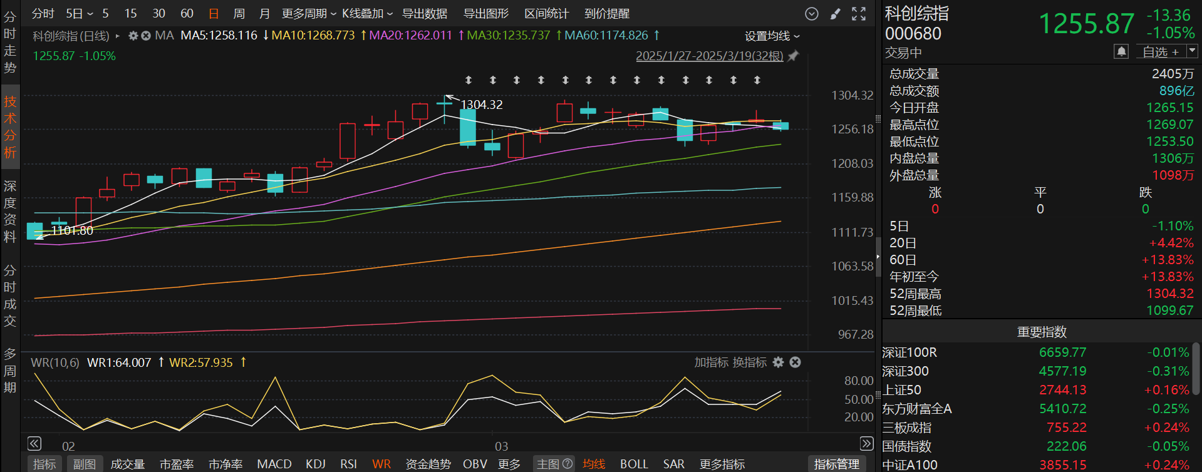Screen dimensions: 1202x472
Task: Select WR indicator tab
Action: 381,464
